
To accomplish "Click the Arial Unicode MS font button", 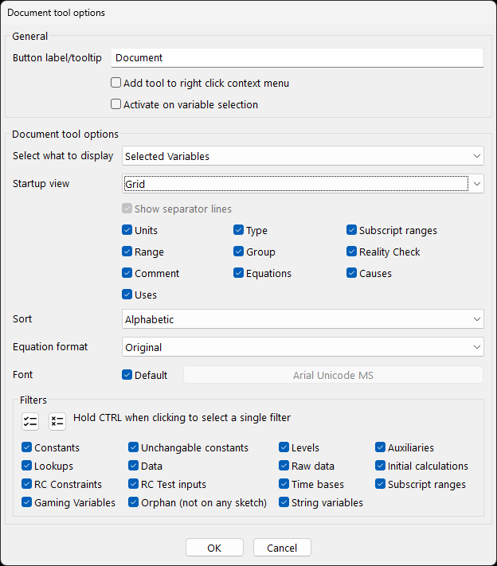I will (x=333, y=375).
